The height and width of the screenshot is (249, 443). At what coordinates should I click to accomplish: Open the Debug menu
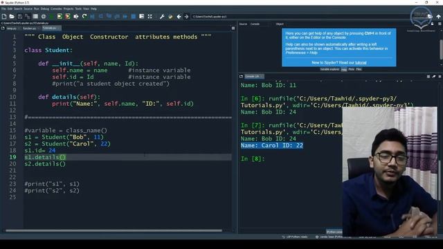[44, 9]
